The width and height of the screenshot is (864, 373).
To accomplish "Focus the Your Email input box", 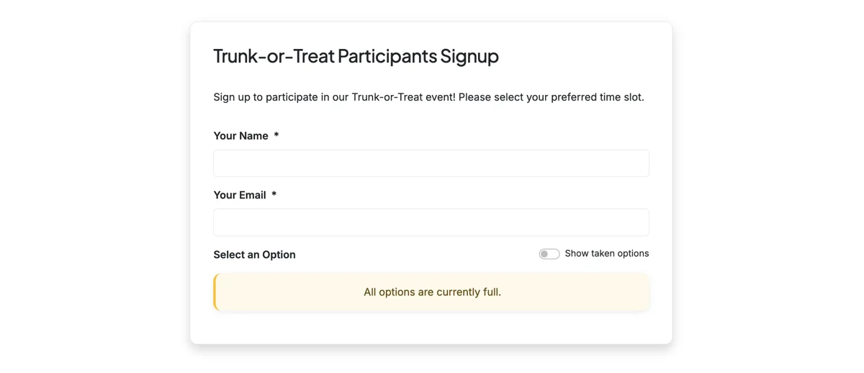I will point(431,222).
